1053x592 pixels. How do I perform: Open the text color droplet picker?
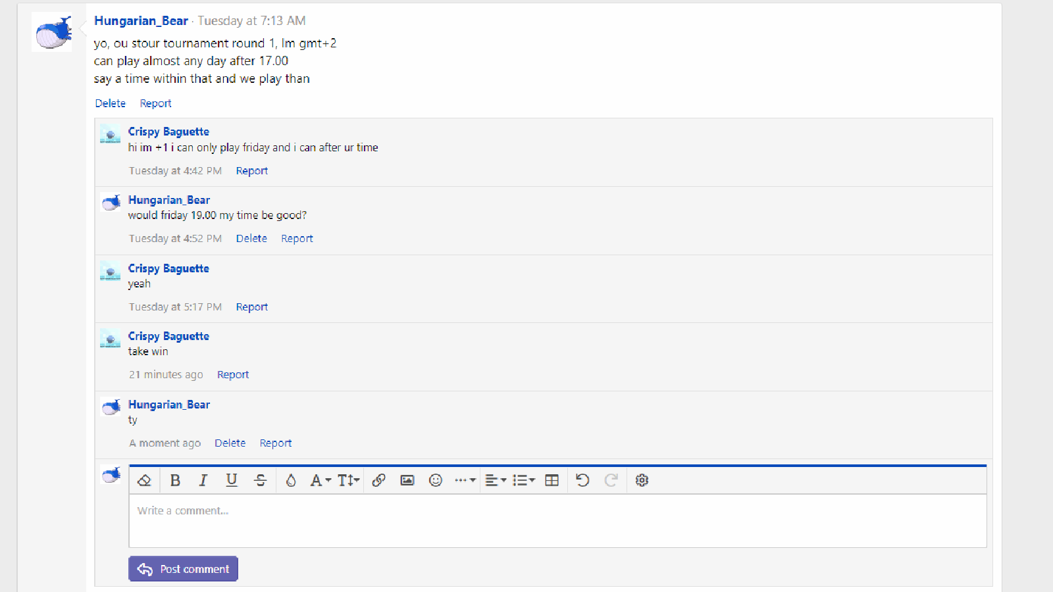pyautogui.click(x=290, y=480)
